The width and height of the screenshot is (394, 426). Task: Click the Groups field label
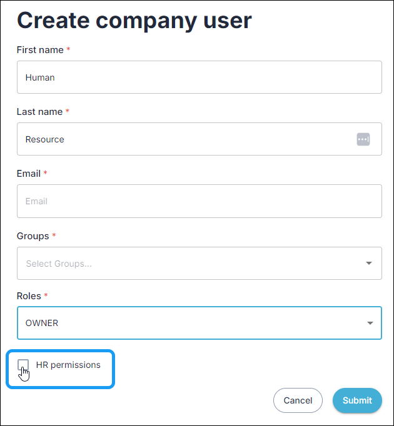tap(33, 236)
